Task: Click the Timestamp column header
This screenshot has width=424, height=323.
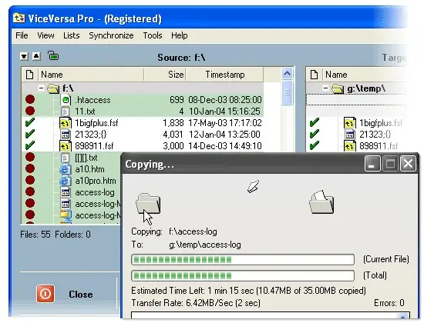Action: click(x=224, y=75)
